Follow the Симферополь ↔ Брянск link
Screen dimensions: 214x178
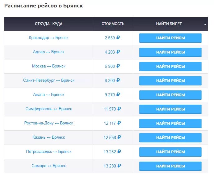(x=49, y=109)
